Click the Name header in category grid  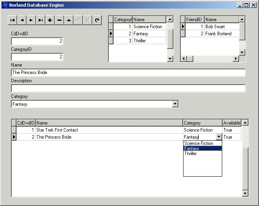[x=149, y=20]
